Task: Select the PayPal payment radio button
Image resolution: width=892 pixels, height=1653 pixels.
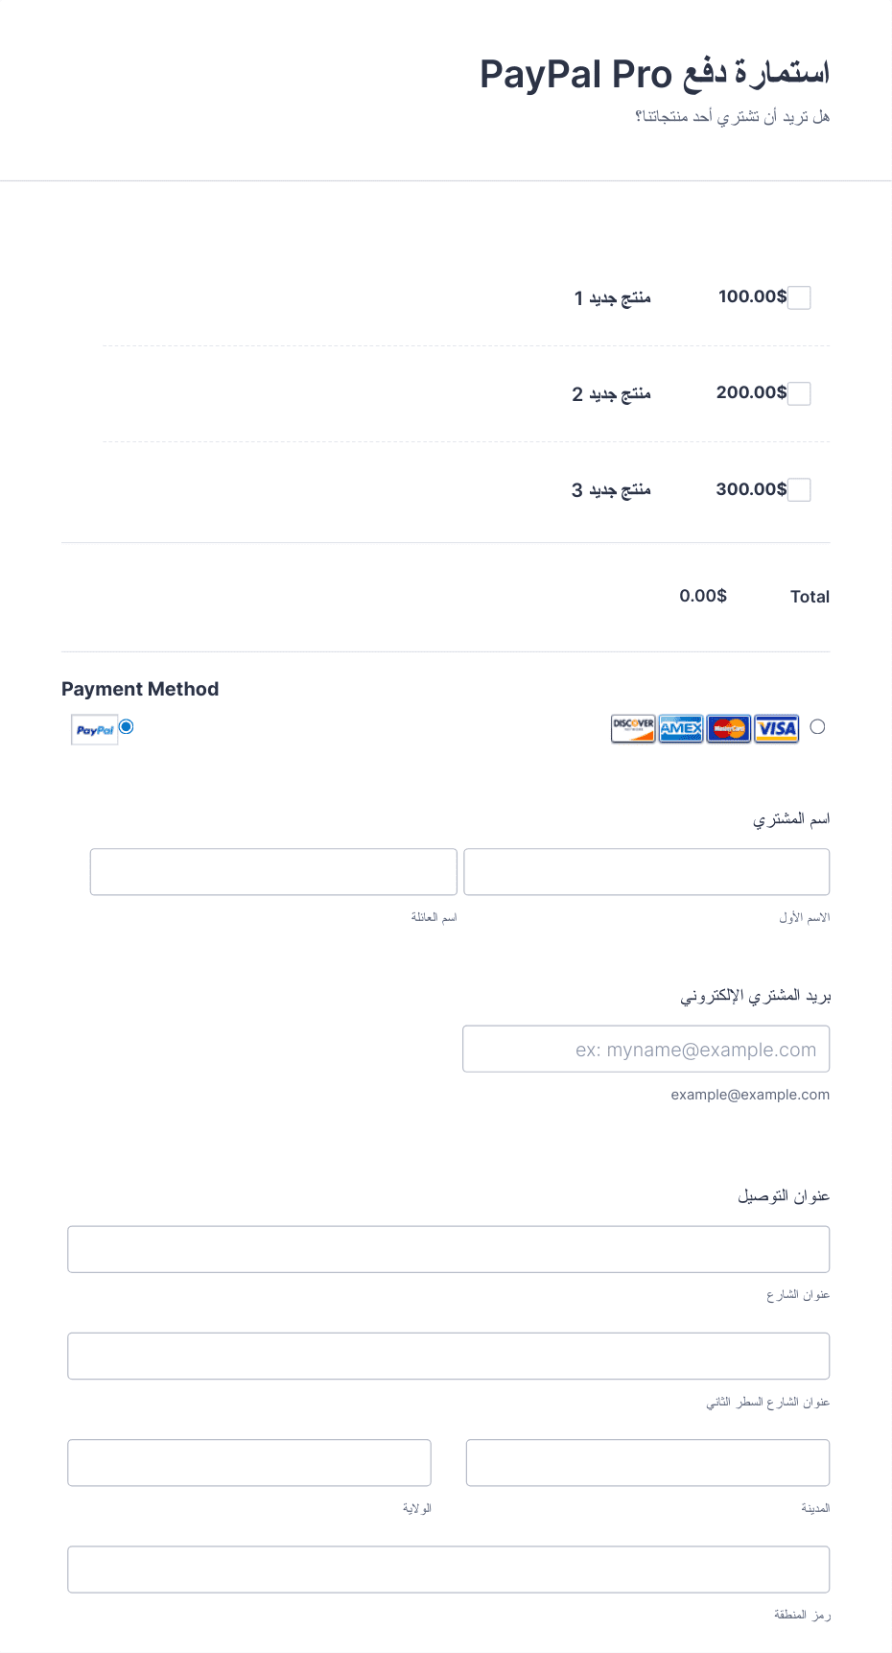Action: [x=127, y=727]
